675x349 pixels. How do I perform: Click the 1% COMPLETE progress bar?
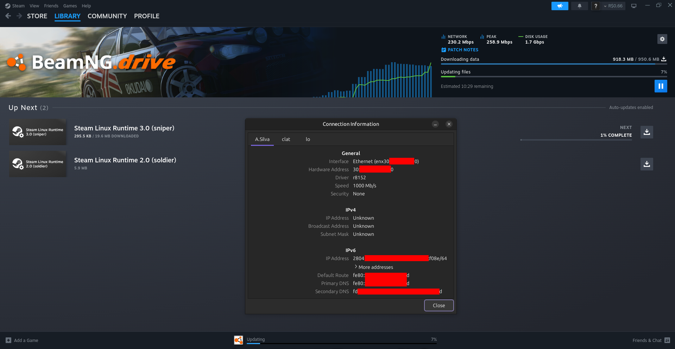[576, 140]
